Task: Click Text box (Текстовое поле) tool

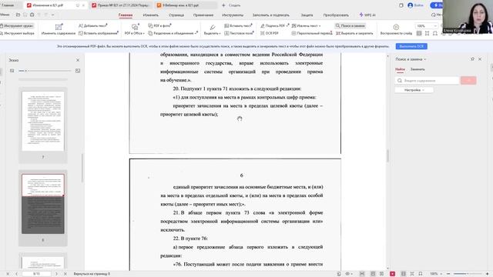Action: (239, 33)
